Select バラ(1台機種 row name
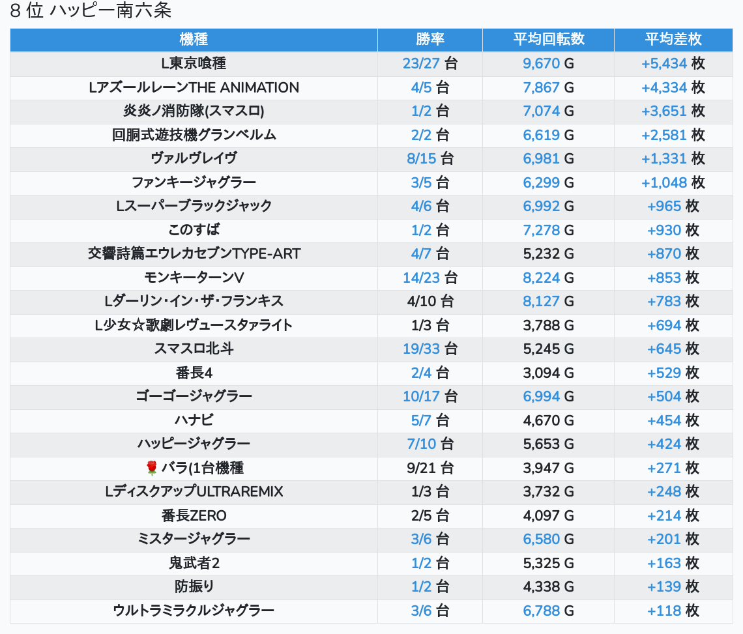Image resolution: width=743 pixels, height=634 pixels. point(202,468)
